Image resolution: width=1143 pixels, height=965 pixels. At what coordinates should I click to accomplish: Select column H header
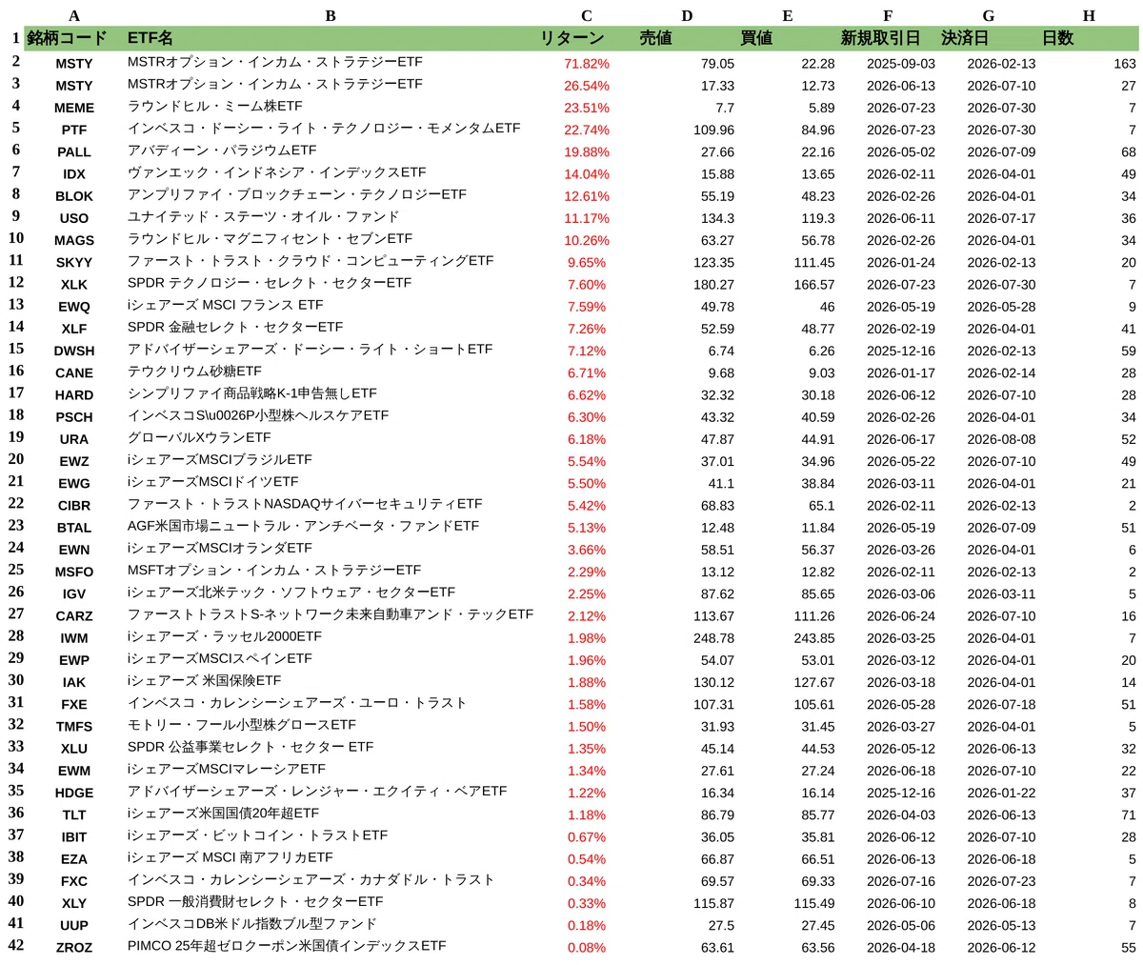point(1089,15)
